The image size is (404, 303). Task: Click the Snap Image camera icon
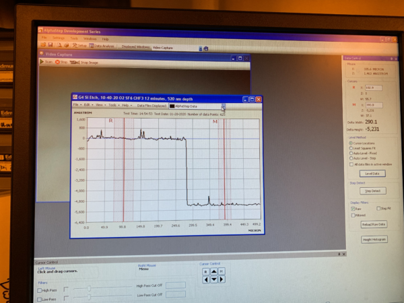(75, 63)
